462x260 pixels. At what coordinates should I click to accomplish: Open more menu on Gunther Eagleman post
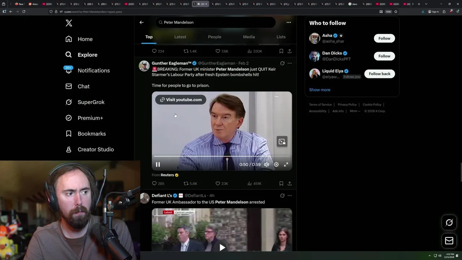pyautogui.click(x=289, y=63)
